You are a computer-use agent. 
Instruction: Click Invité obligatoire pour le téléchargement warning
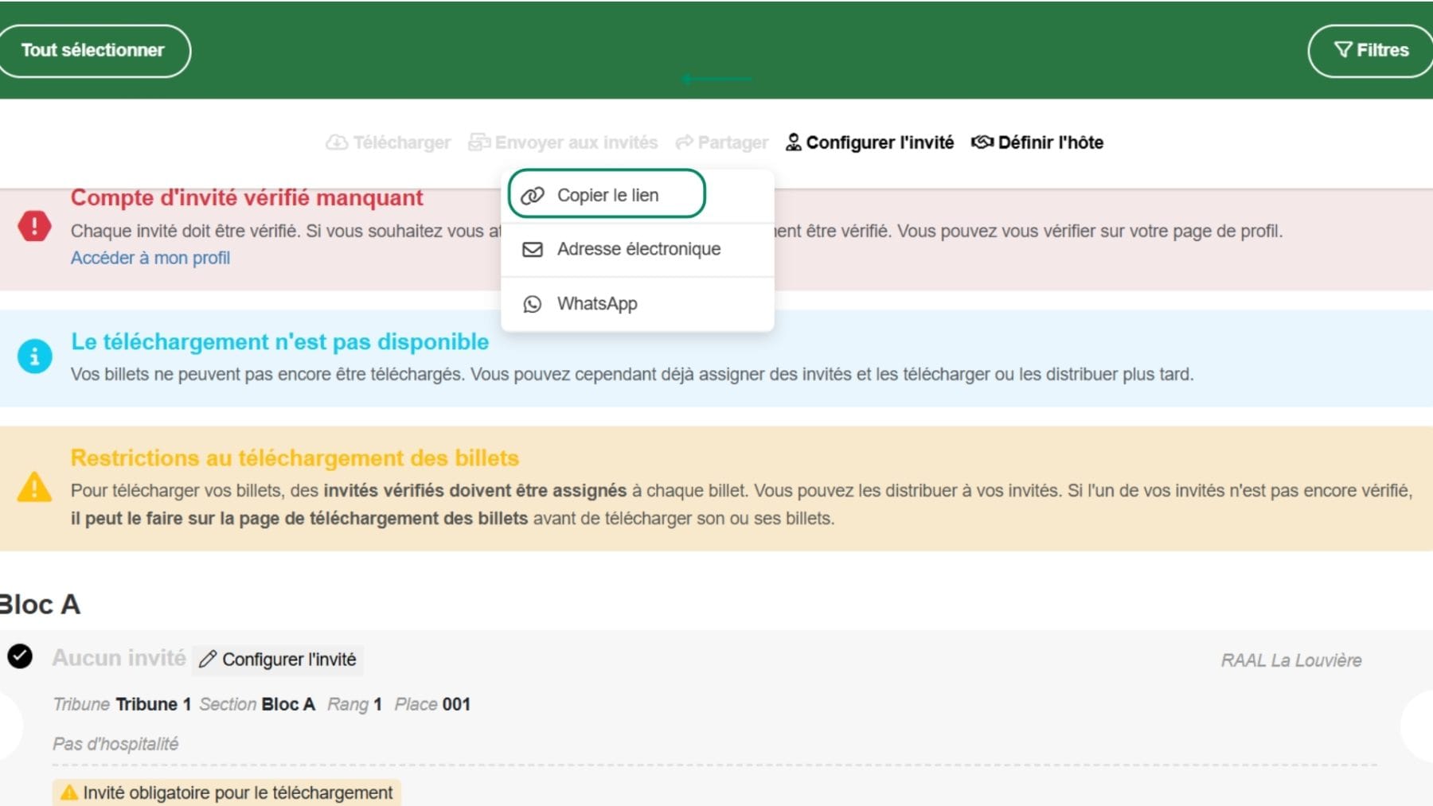point(227,792)
